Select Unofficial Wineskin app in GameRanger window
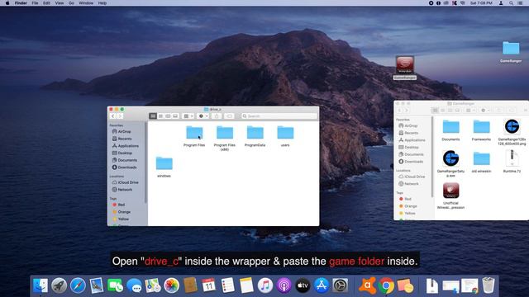The height and width of the screenshot is (297, 529). pyautogui.click(x=450, y=191)
